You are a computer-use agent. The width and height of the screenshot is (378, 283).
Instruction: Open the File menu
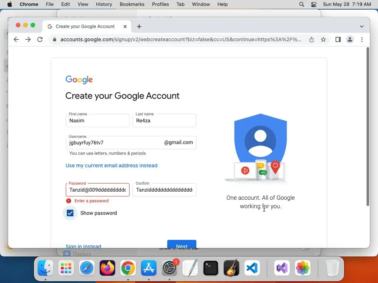pyautogui.click(x=50, y=4)
